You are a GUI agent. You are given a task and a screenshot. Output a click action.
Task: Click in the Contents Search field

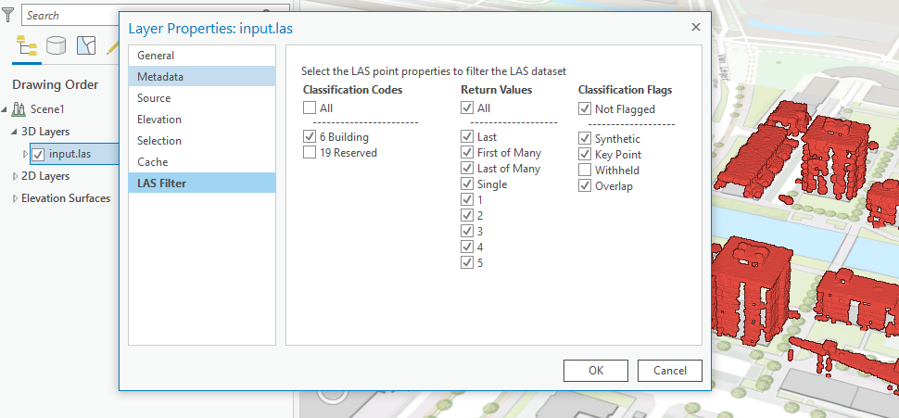pyautogui.click(x=70, y=15)
